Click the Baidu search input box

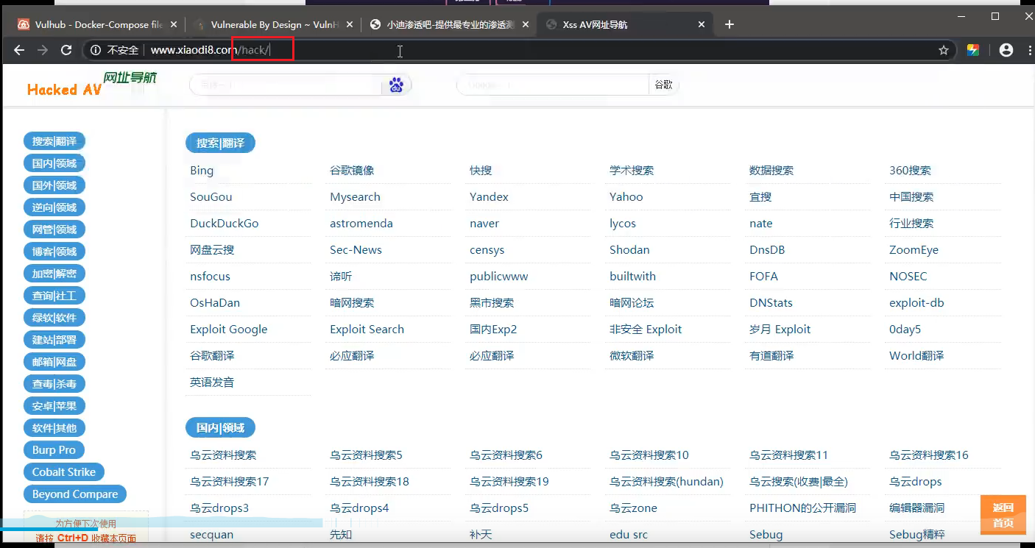(286, 85)
